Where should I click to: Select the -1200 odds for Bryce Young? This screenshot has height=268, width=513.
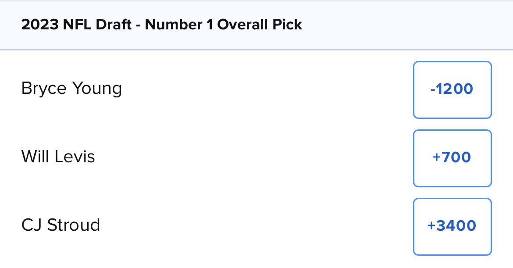pos(452,89)
